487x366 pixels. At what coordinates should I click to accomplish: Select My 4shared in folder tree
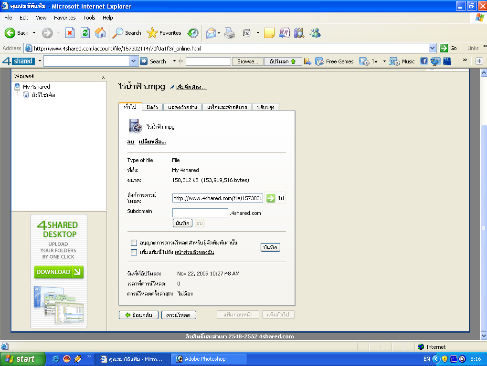[x=36, y=87]
